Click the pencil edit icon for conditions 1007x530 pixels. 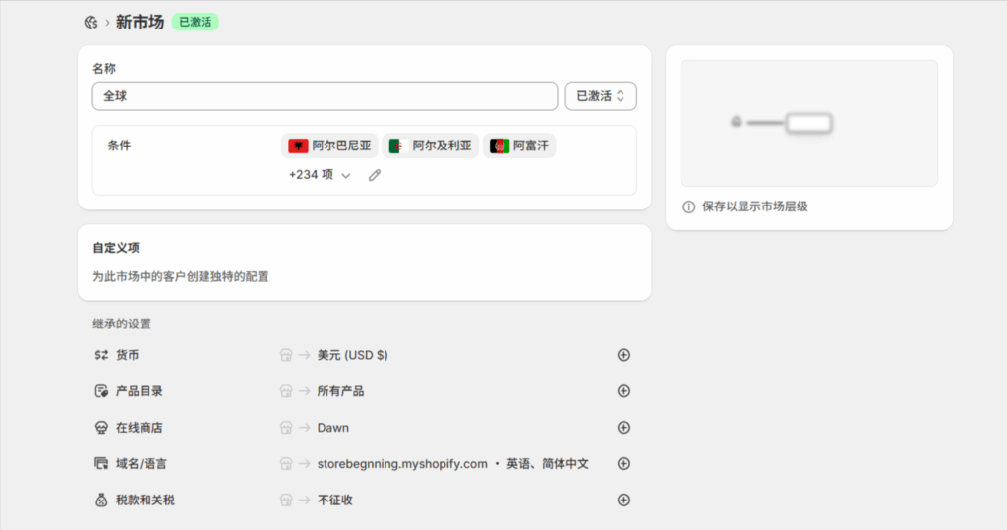point(375,175)
